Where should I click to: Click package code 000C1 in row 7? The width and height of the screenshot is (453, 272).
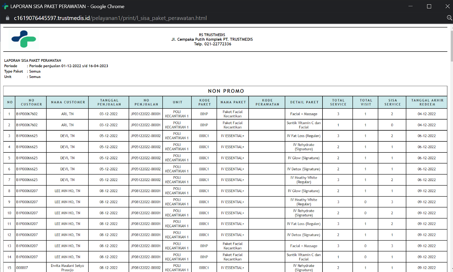204,180
